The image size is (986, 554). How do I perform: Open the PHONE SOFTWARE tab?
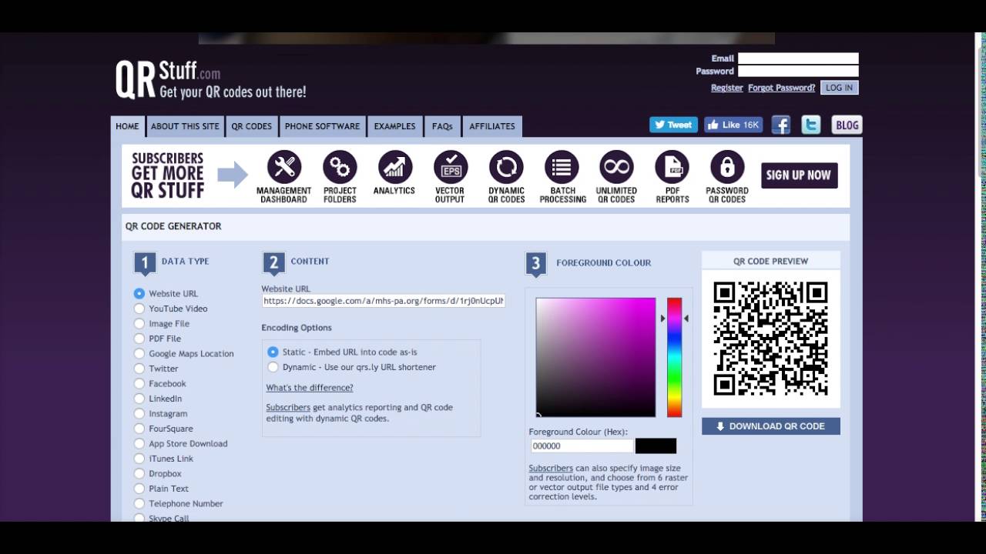322,126
